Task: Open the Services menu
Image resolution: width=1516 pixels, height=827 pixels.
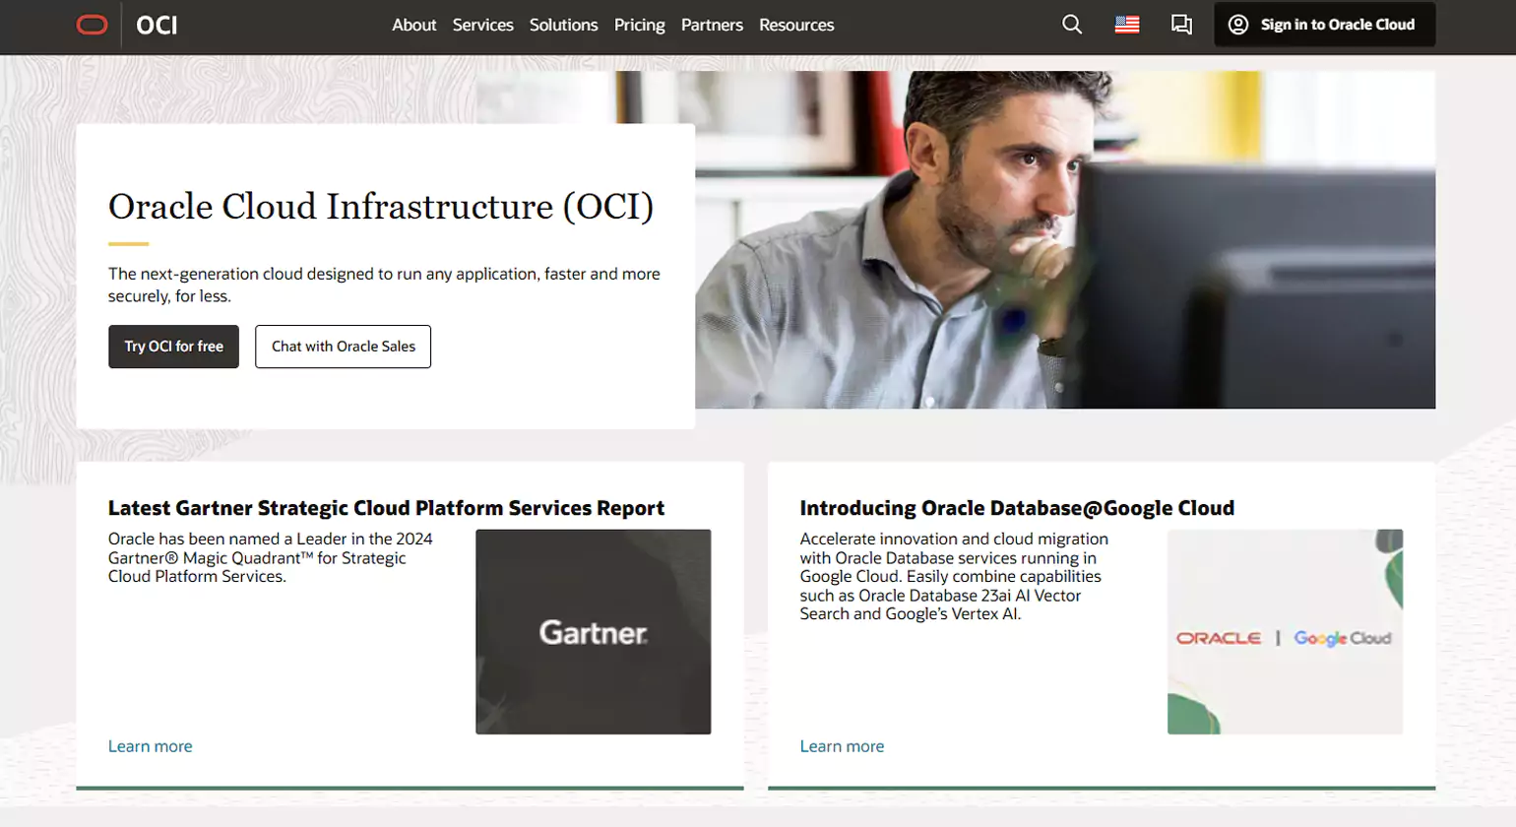Action: pyautogui.click(x=482, y=25)
